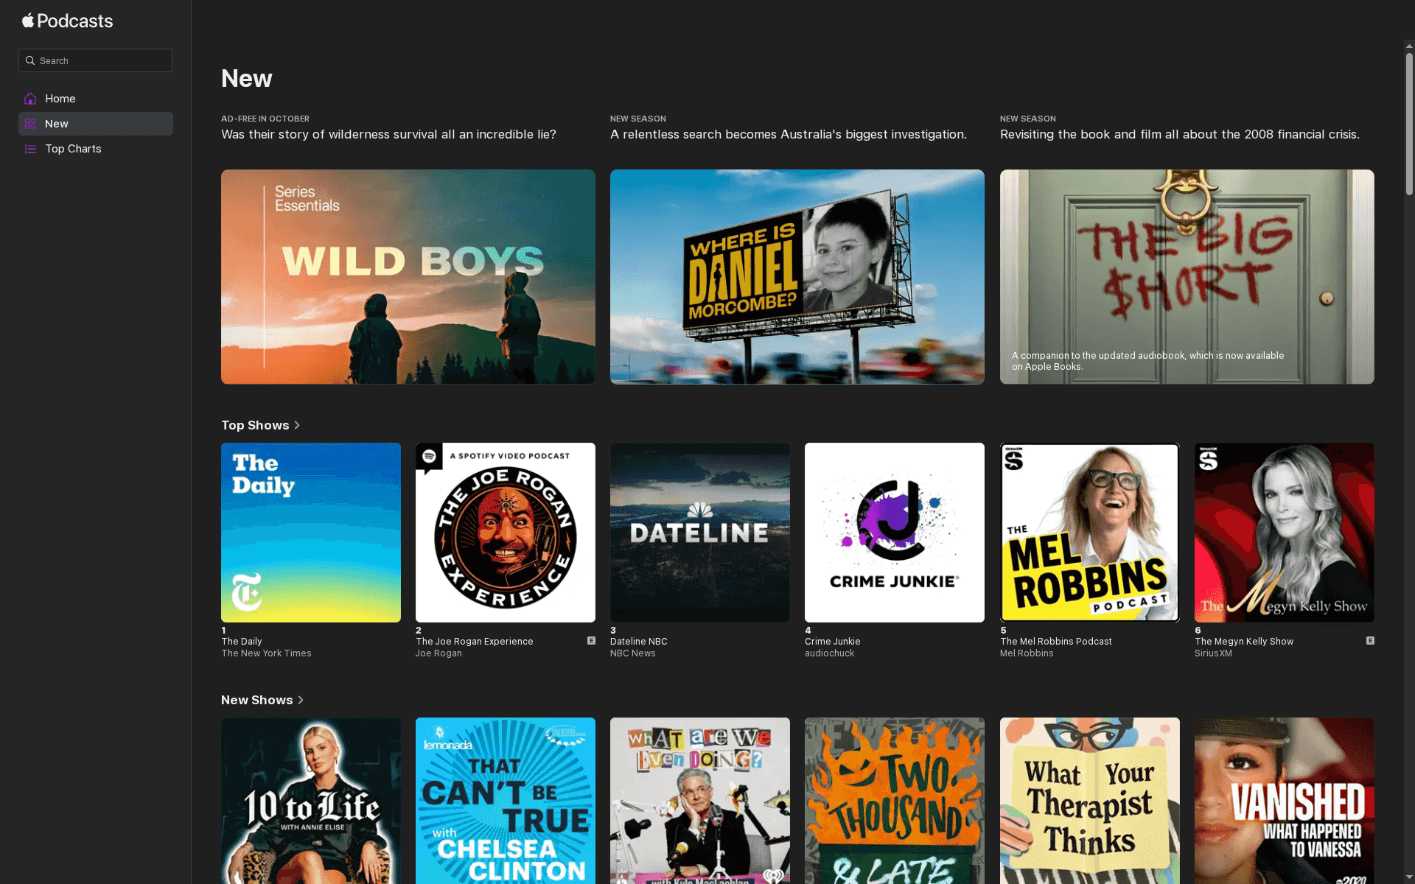Expand the New Shows section
The image size is (1415, 884).
262,700
